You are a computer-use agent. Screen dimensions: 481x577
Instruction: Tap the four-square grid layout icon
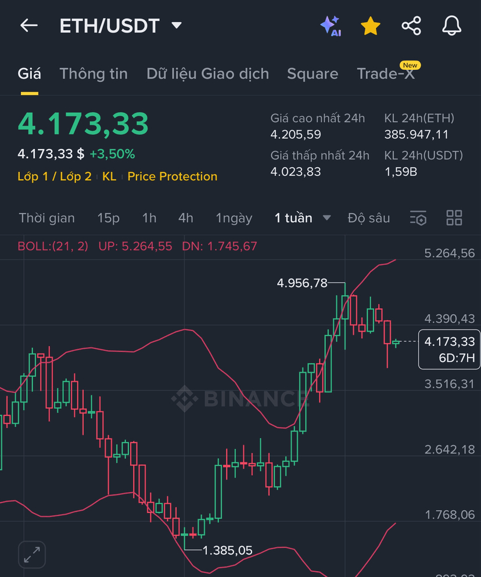coord(454,218)
